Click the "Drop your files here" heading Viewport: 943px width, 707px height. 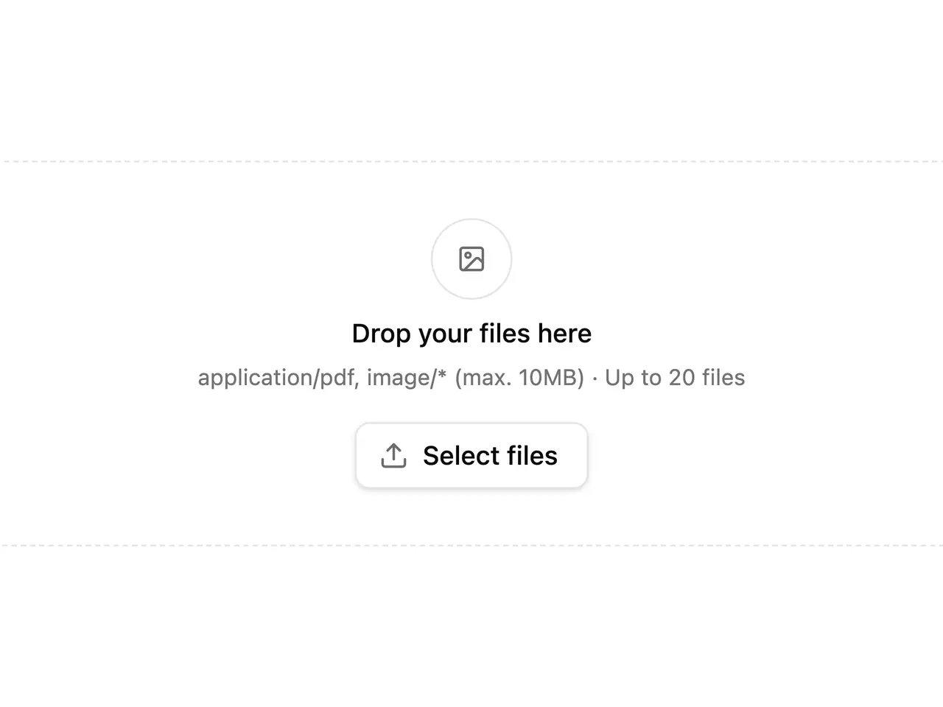pos(471,334)
